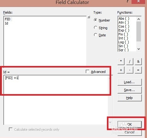
Task: Select the String type radio button
Action: tap(95, 28)
